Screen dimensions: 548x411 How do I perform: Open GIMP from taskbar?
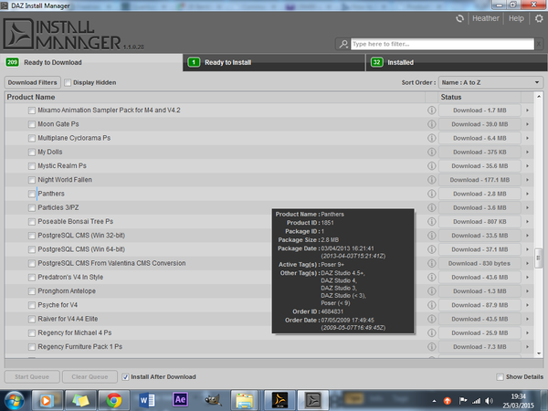click(x=213, y=400)
